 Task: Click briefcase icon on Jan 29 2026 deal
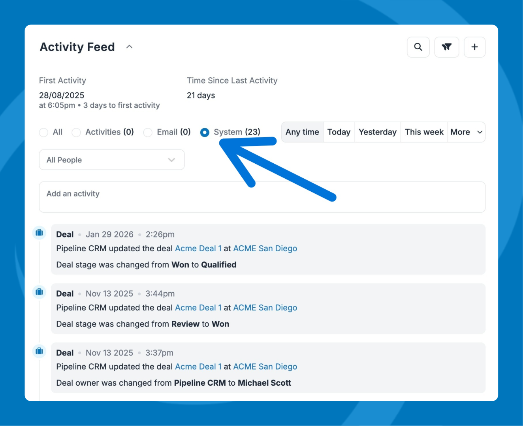click(39, 233)
